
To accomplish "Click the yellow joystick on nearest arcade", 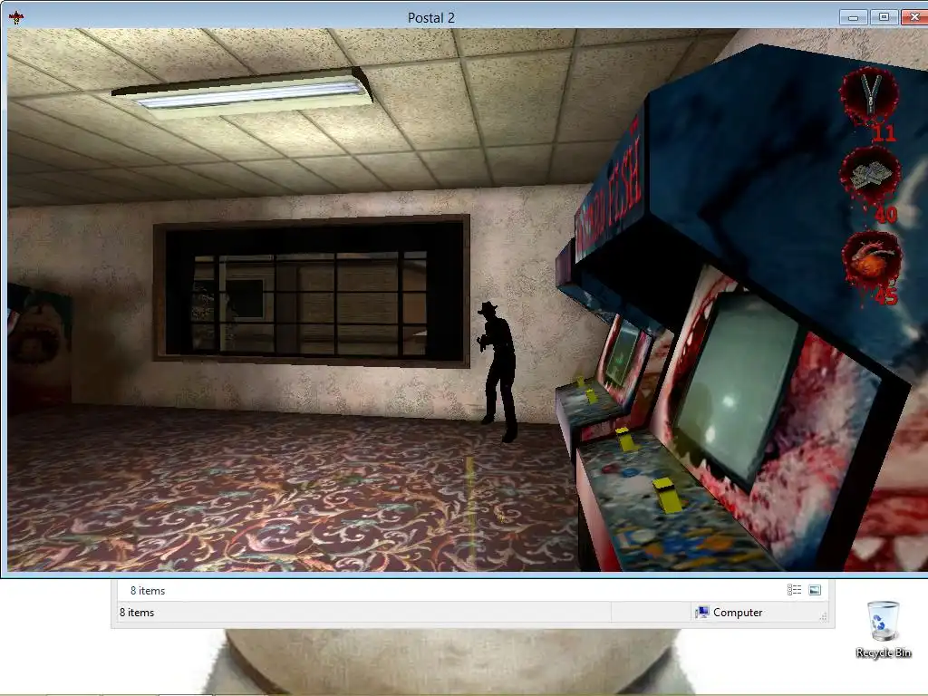I will point(669,495).
